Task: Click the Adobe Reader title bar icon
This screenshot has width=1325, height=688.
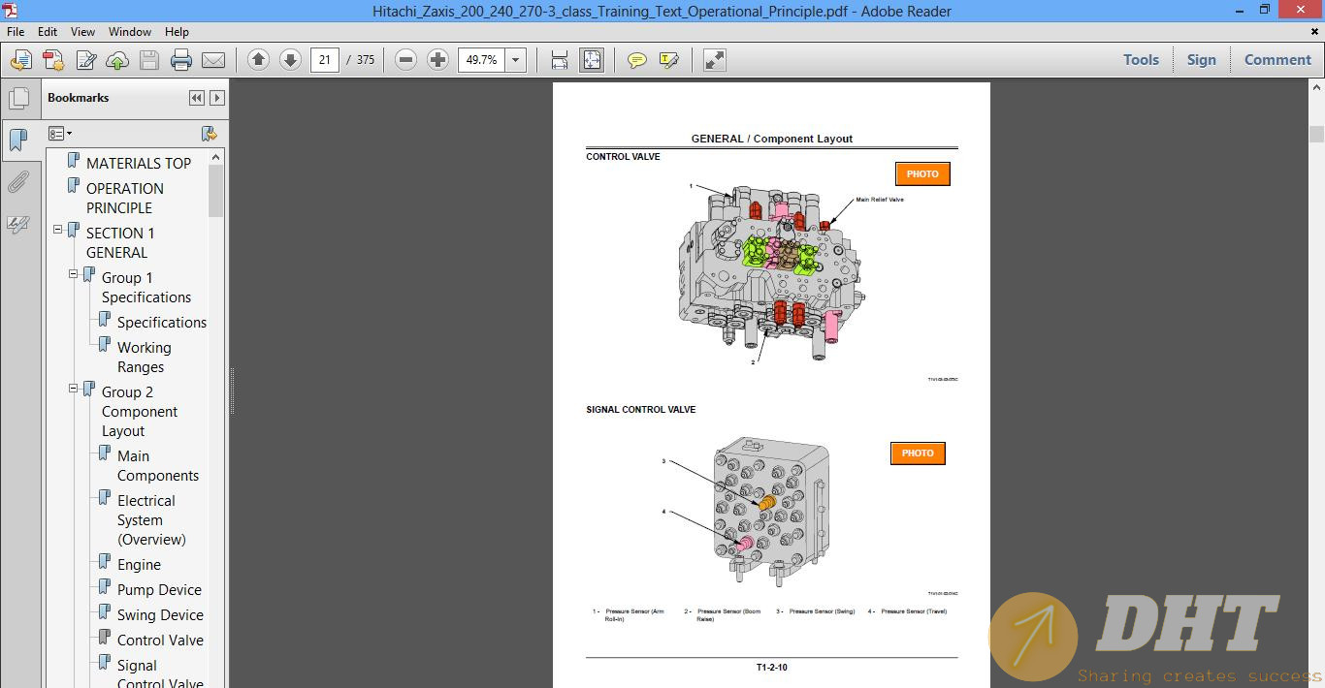Action: coord(11,11)
